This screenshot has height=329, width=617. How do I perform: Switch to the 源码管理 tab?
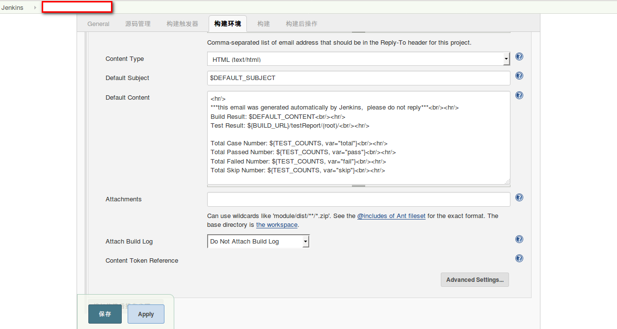tap(138, 24)
